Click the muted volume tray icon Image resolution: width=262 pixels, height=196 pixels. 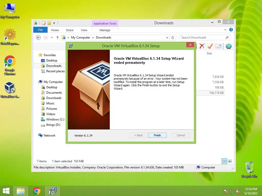[238, 191]
